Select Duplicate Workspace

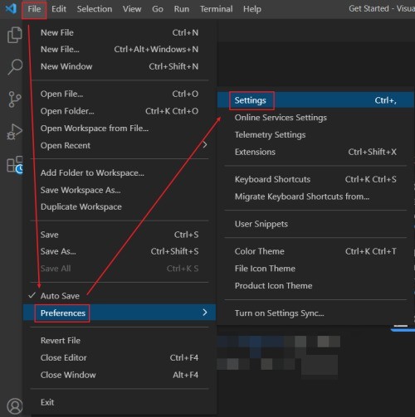point(120,206)
